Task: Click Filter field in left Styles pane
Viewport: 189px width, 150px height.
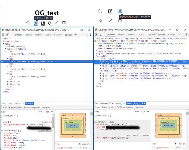Action: 19,112
